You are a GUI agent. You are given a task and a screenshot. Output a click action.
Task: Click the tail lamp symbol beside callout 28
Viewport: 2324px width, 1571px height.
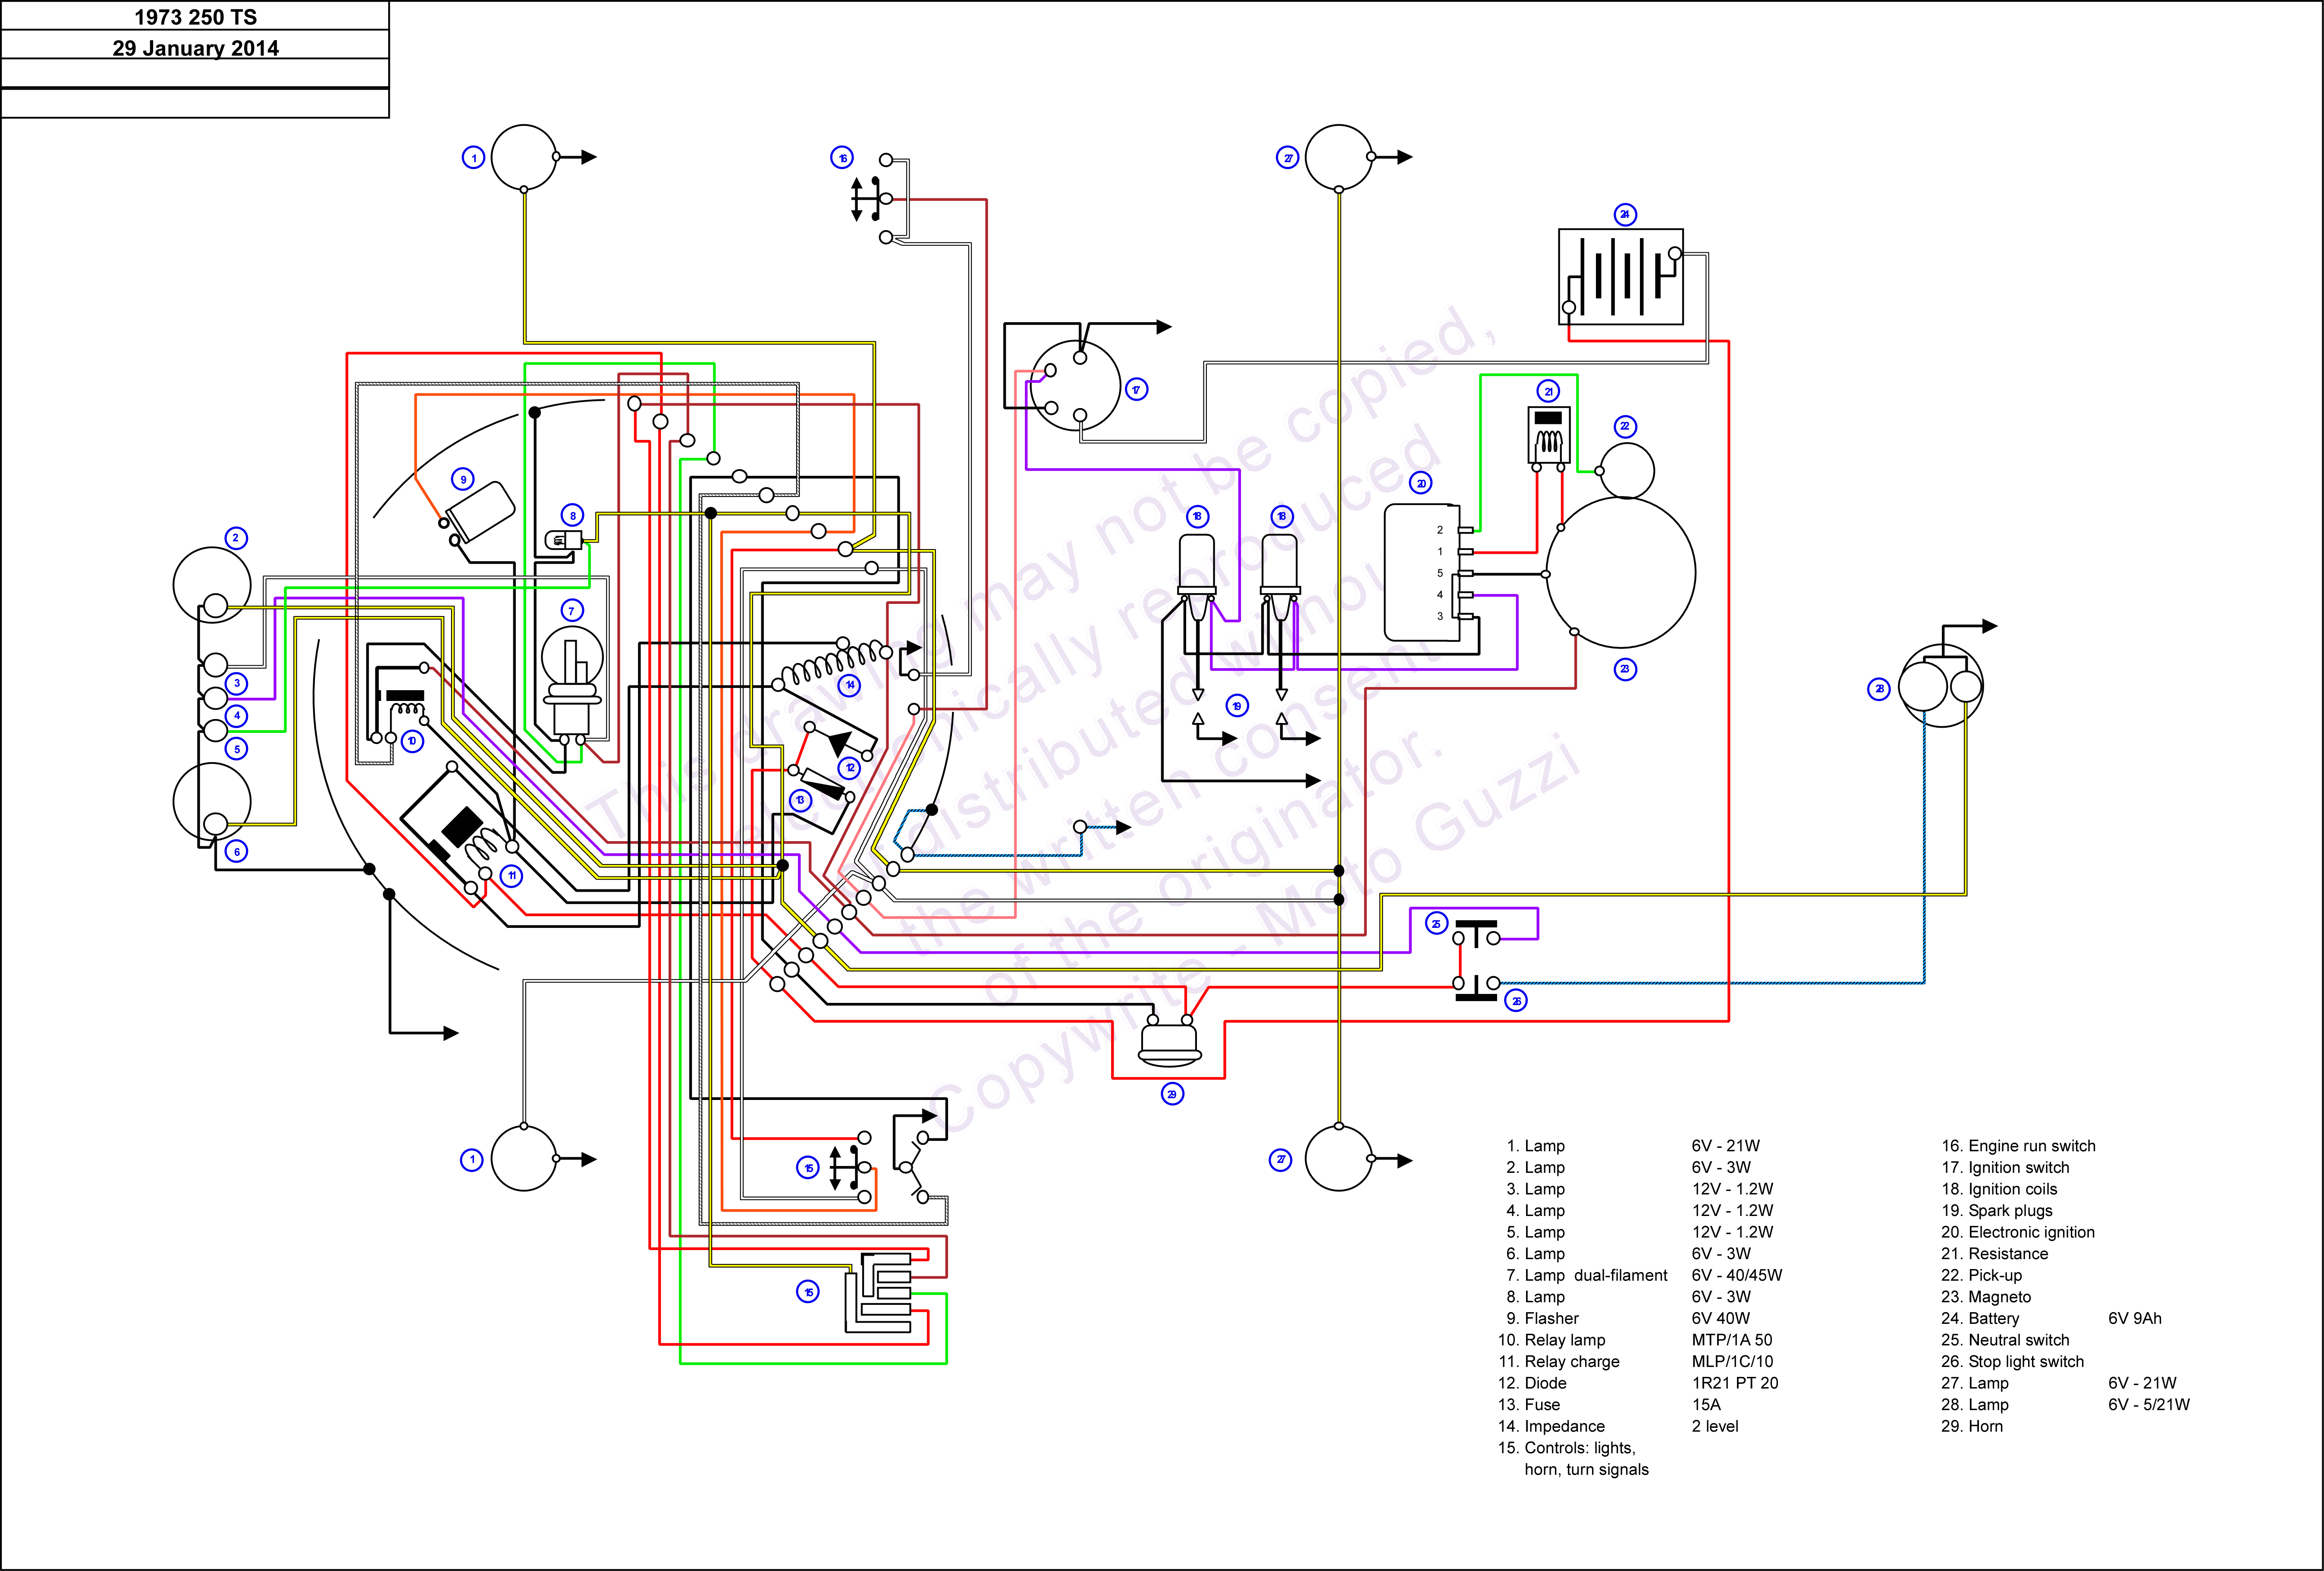[x=1940, y=686]
